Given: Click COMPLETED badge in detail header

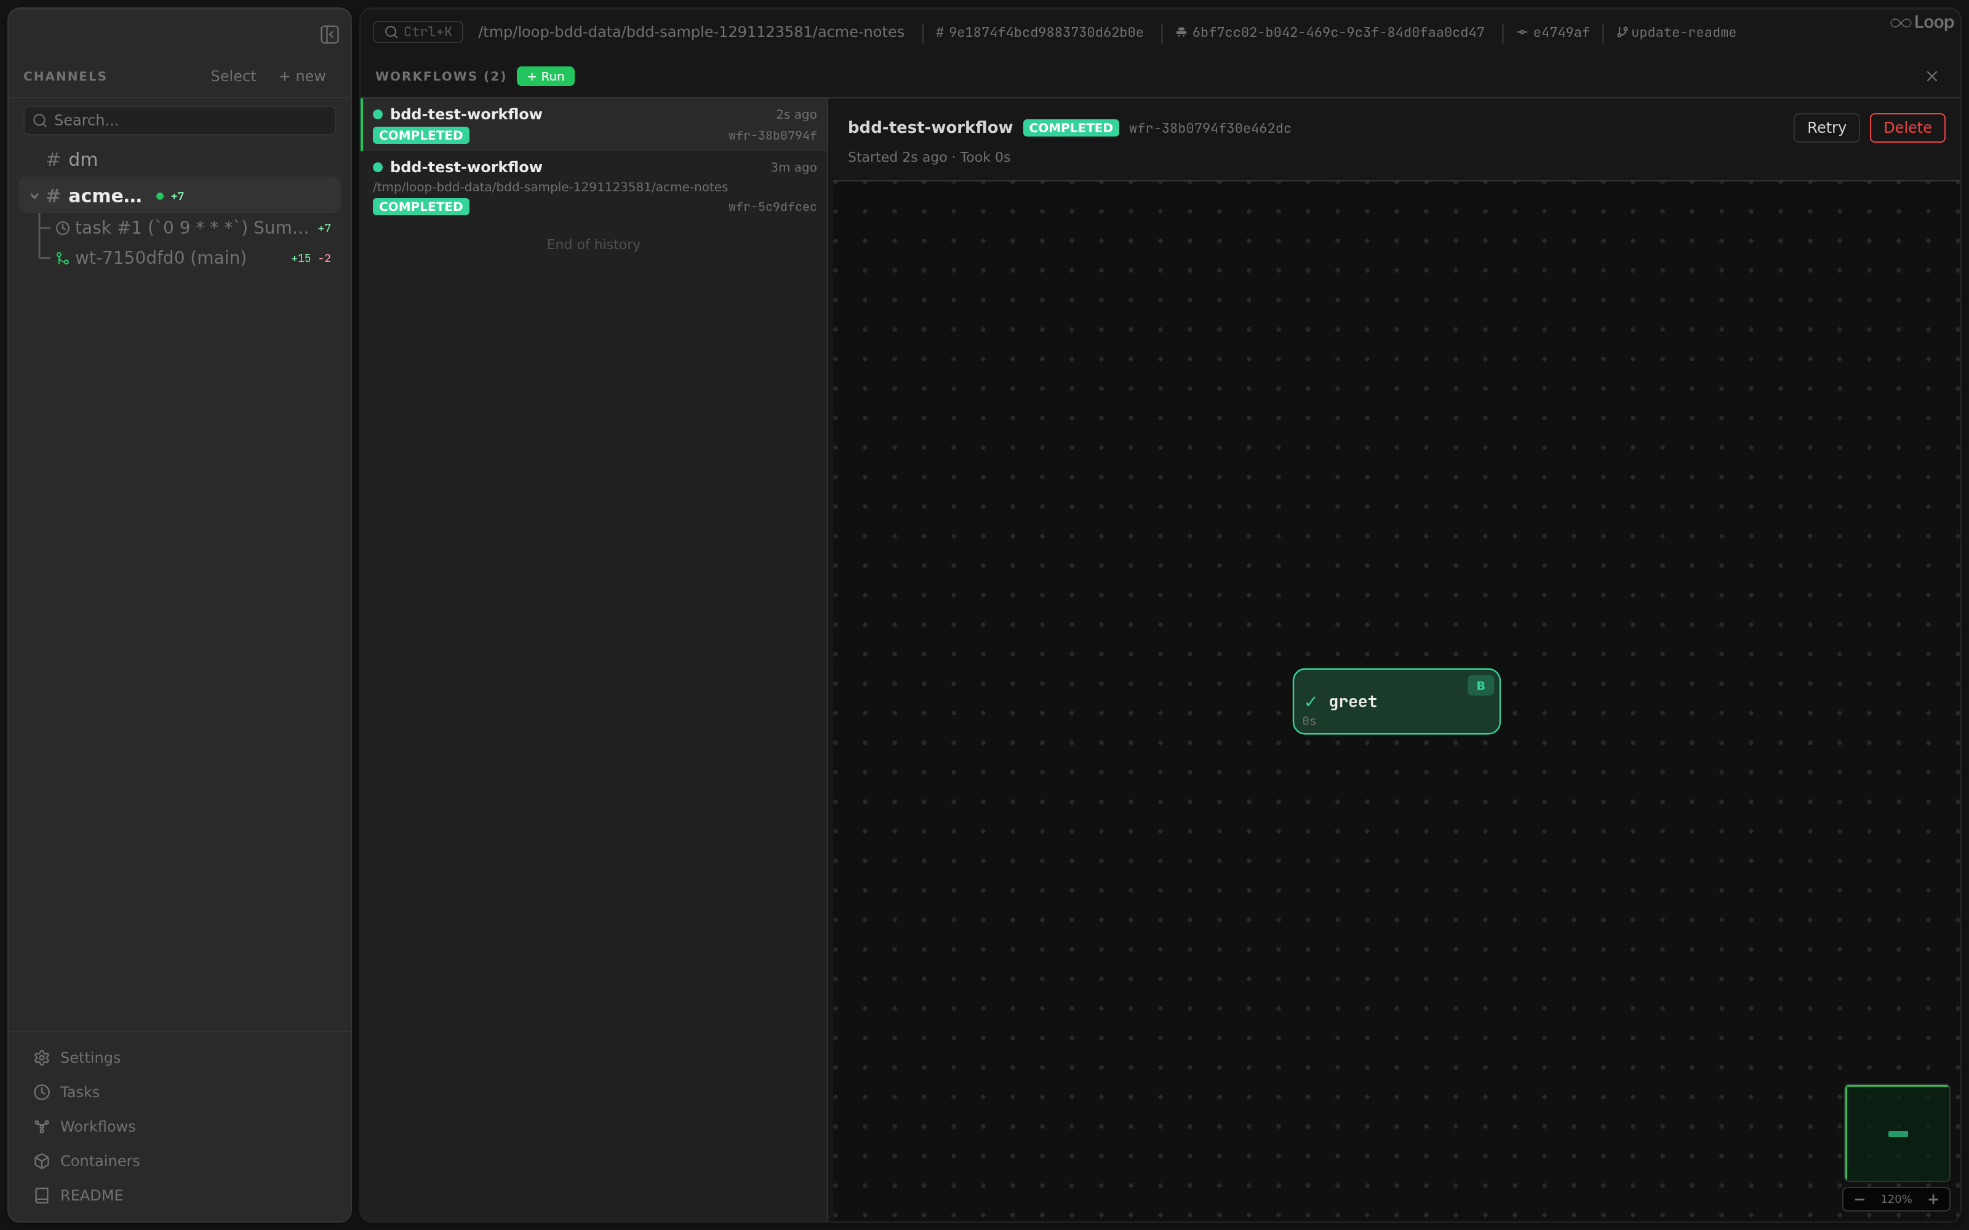Looking at the screenshot, I should (1071, 128).
